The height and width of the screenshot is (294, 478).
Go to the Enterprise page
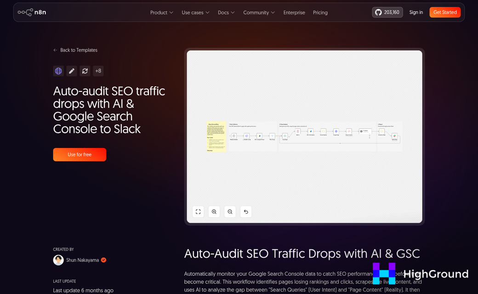pyautogui.click(x=294, y=12)
